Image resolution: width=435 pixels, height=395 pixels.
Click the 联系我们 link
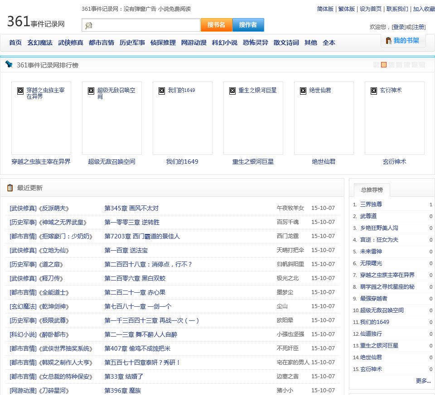coord(397,9)
